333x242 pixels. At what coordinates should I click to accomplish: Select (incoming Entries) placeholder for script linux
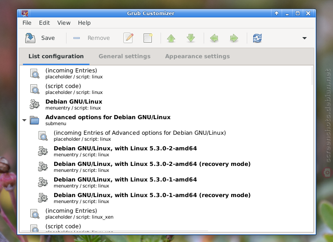71,71
